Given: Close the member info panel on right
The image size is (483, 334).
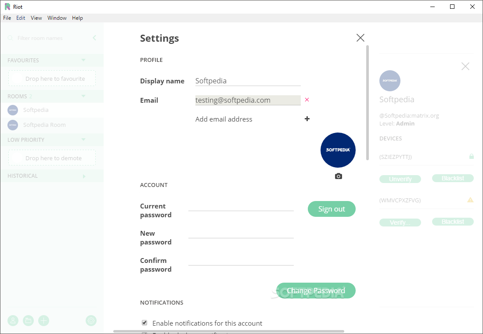Looking at the screenshot, I should click(465, 66).
